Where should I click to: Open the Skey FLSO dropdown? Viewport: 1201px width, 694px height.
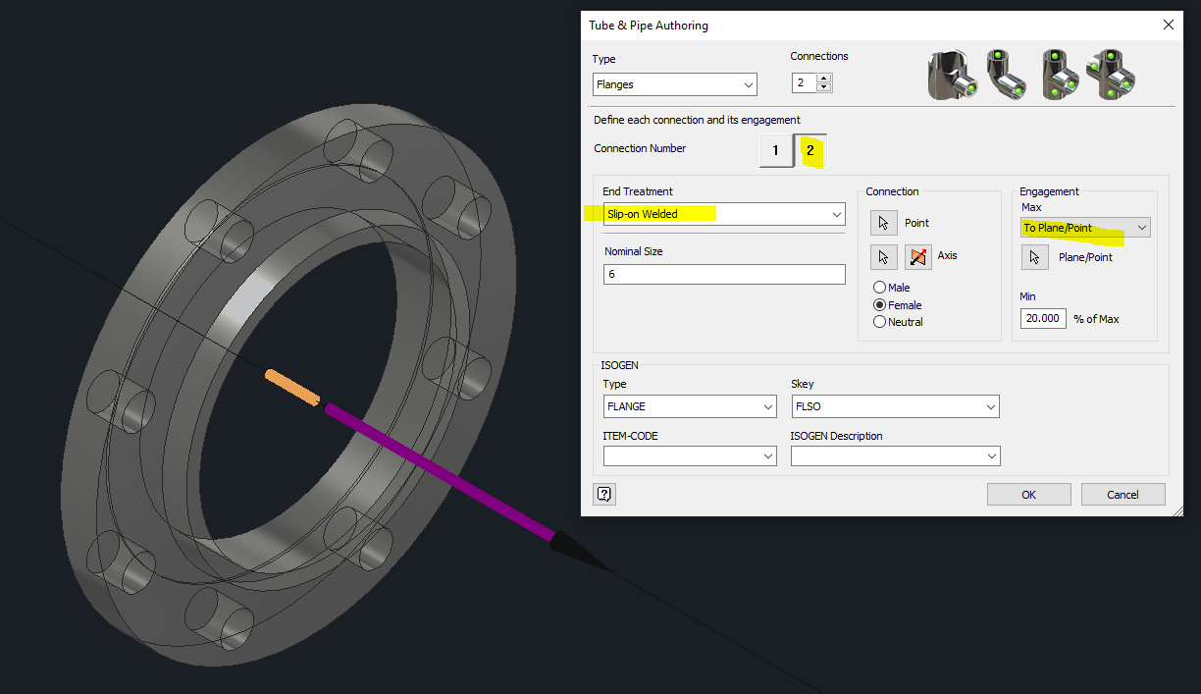pos(895,406)
